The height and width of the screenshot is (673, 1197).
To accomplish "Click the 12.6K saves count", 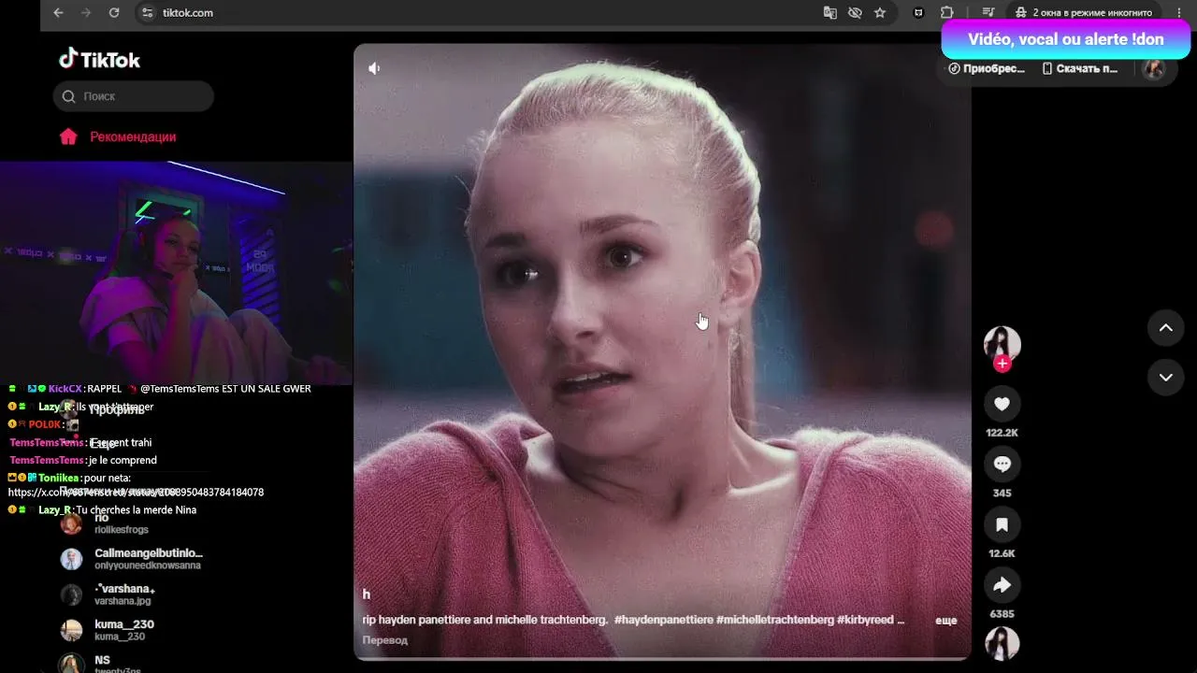I will pyautogui.click(x=1002, y=553).
